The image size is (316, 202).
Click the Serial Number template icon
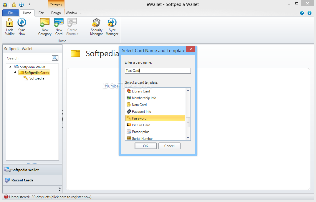click(129, 138)
